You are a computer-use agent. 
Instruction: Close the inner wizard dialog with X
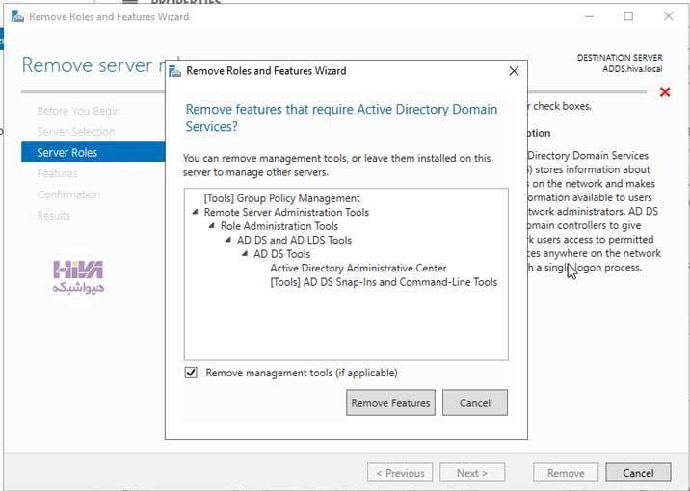click(514, 71)
